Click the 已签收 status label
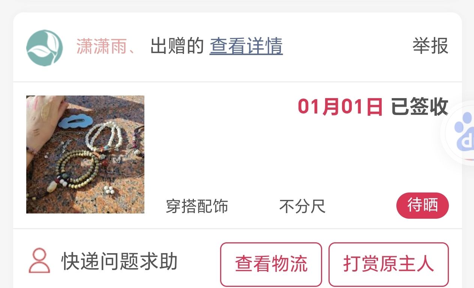 pyautogui.click(x=420, y=107)
